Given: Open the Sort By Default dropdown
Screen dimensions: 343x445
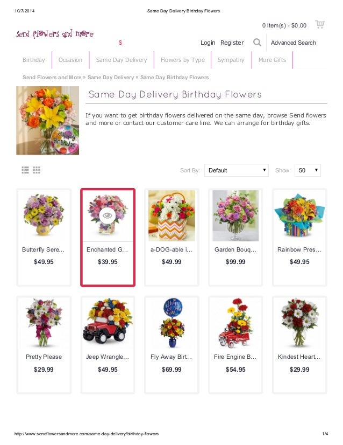Looking at the screenshot, I should pyautogui.click(x=236, y=170).
